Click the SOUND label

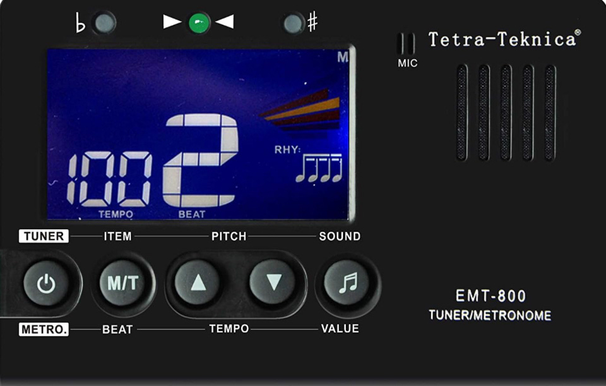point(340,236)
